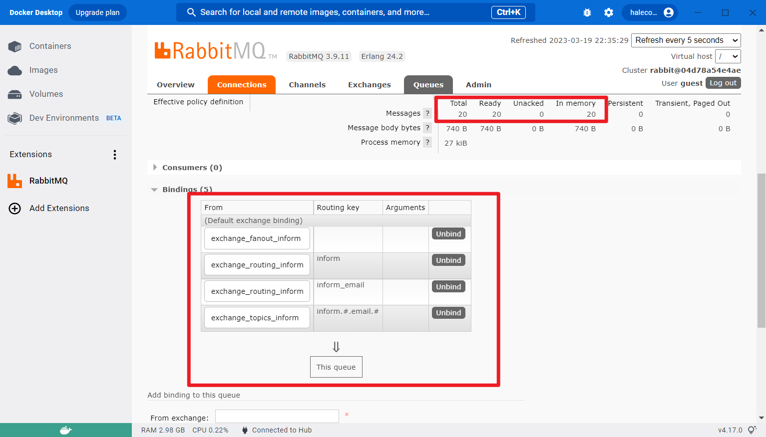Switch to the Exchanges tab
The width and height of the screenshot is (766, 437).
tap(369, 85)
